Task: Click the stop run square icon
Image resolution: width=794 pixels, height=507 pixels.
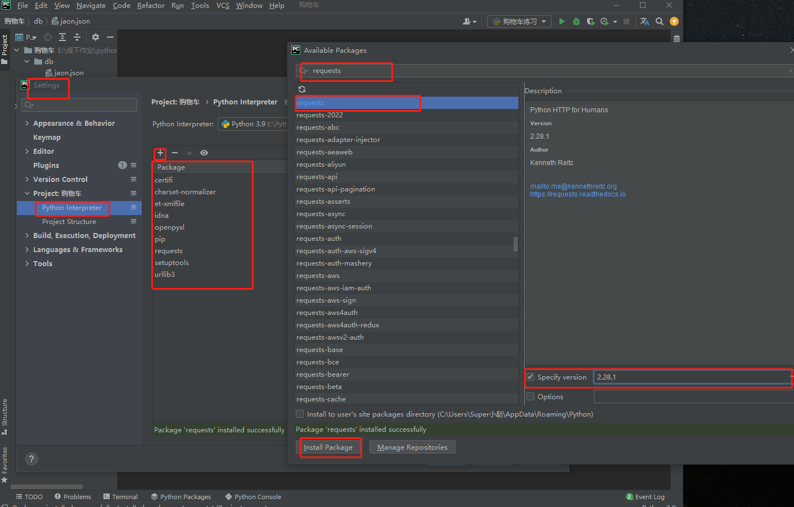Action: click(626, 21)
